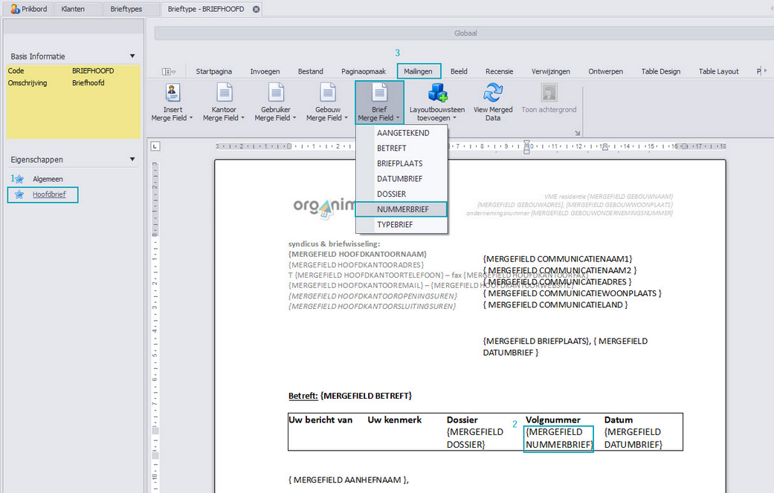Switch to the Startpagina ribbon tab
This screenshot has width=774, height=493.
[x=213, y=71]
